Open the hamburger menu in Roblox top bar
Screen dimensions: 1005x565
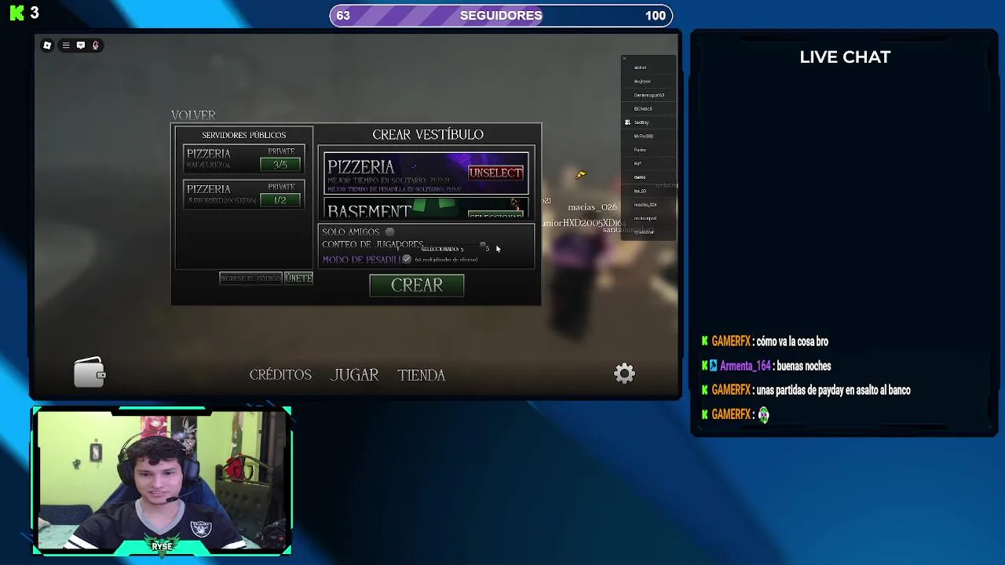(x=66, y=46)
